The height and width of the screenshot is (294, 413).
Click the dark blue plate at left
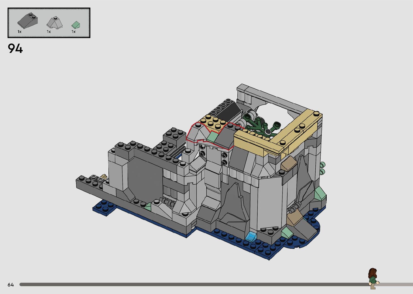pyautogui.click(x=105, y=208)
